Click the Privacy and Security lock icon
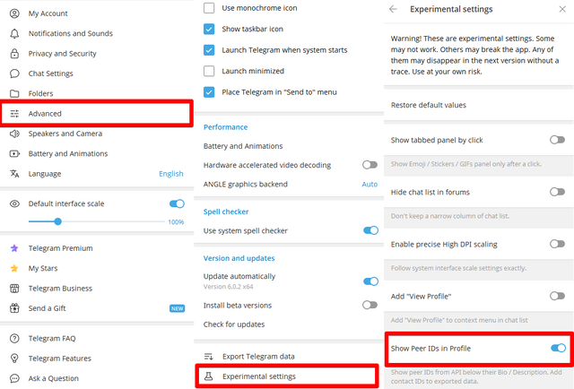The width and height of the screenshot is (574, 389). [x=14, y=54]
